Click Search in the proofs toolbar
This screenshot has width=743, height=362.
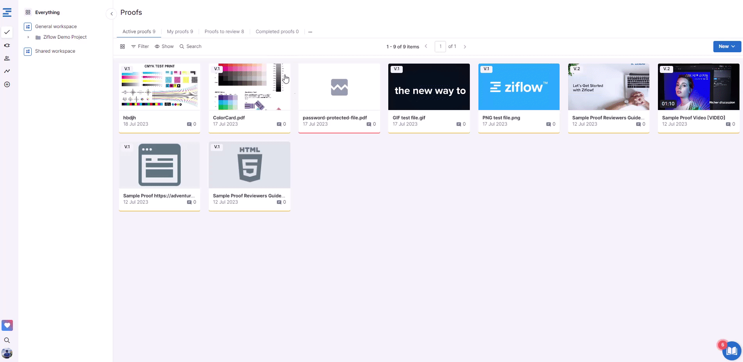click(x=190, y=46)
